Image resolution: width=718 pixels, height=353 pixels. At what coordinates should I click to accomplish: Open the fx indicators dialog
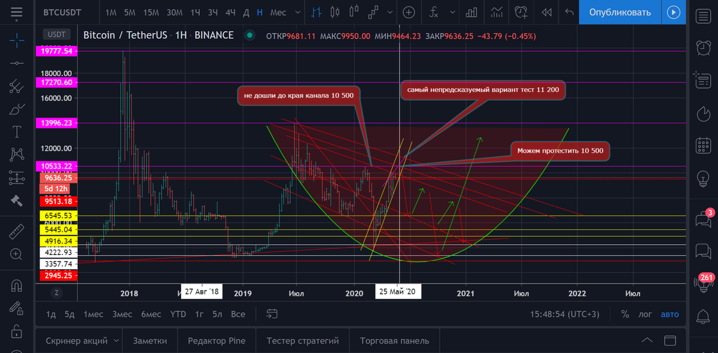434,12
